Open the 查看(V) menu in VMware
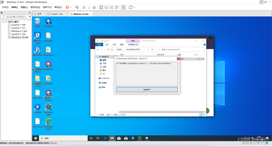This screenshot has width=272, height=146. (x=24, y=7)
